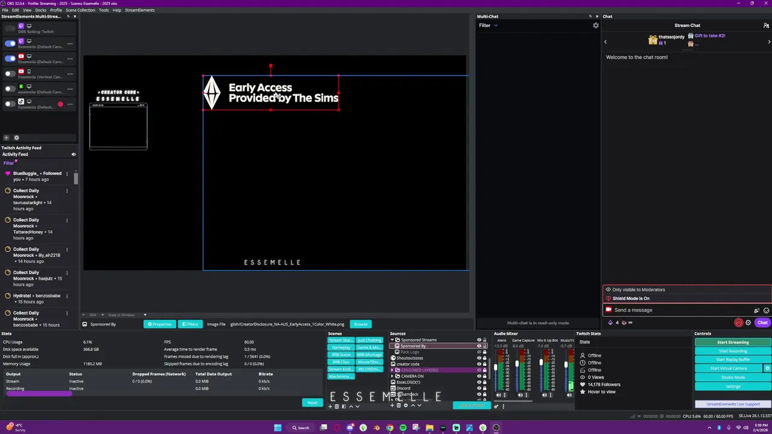Image resolution: width=772 pixels, height=434 pixels.
Task: Add a new scene with plus icon
Action: (x=330, y=406)
